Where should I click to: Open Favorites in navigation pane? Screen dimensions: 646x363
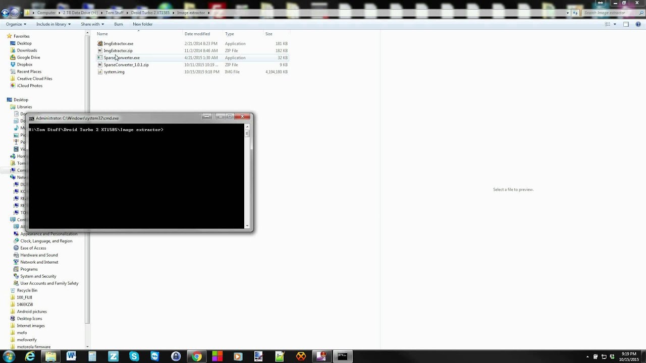[21, 36]
